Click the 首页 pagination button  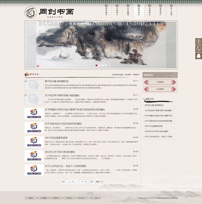point(63,182)
